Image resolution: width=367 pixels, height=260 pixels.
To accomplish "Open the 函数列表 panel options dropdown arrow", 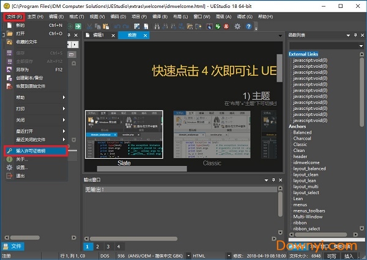I will point(348,35).
